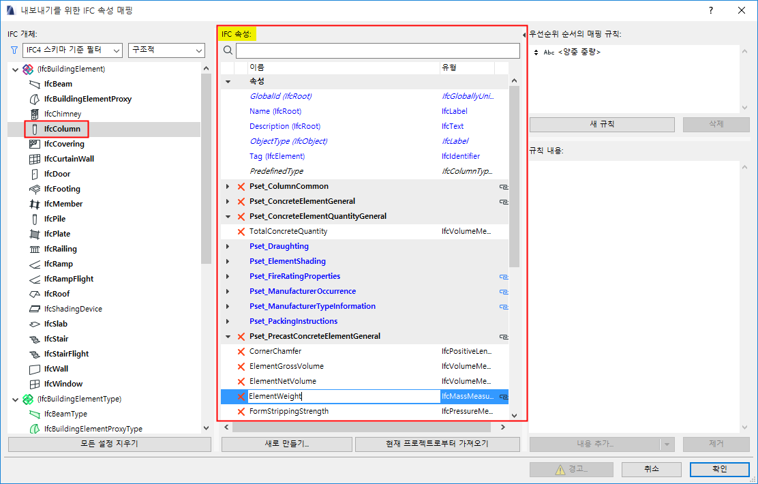The width and height of the screenshot is (758, 484).
Task: Click the IfcWindow icon
Action: (x=35, y=384)
